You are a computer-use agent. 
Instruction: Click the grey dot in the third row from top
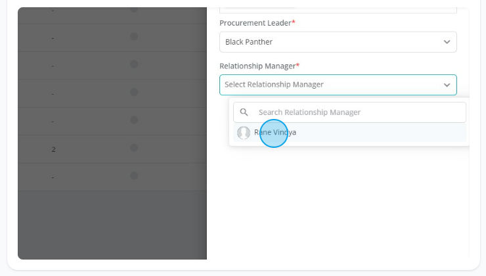click(x=134, y=64)
